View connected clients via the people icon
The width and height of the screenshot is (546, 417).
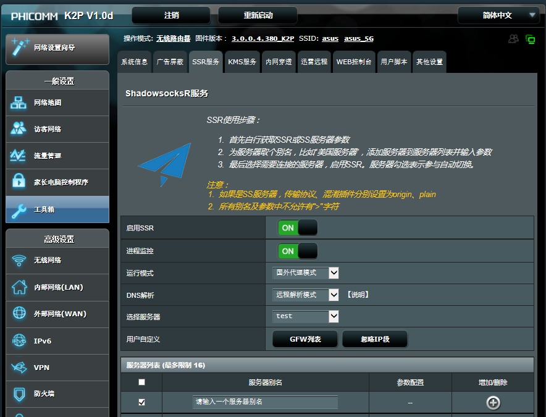click(x=513, y=38)
